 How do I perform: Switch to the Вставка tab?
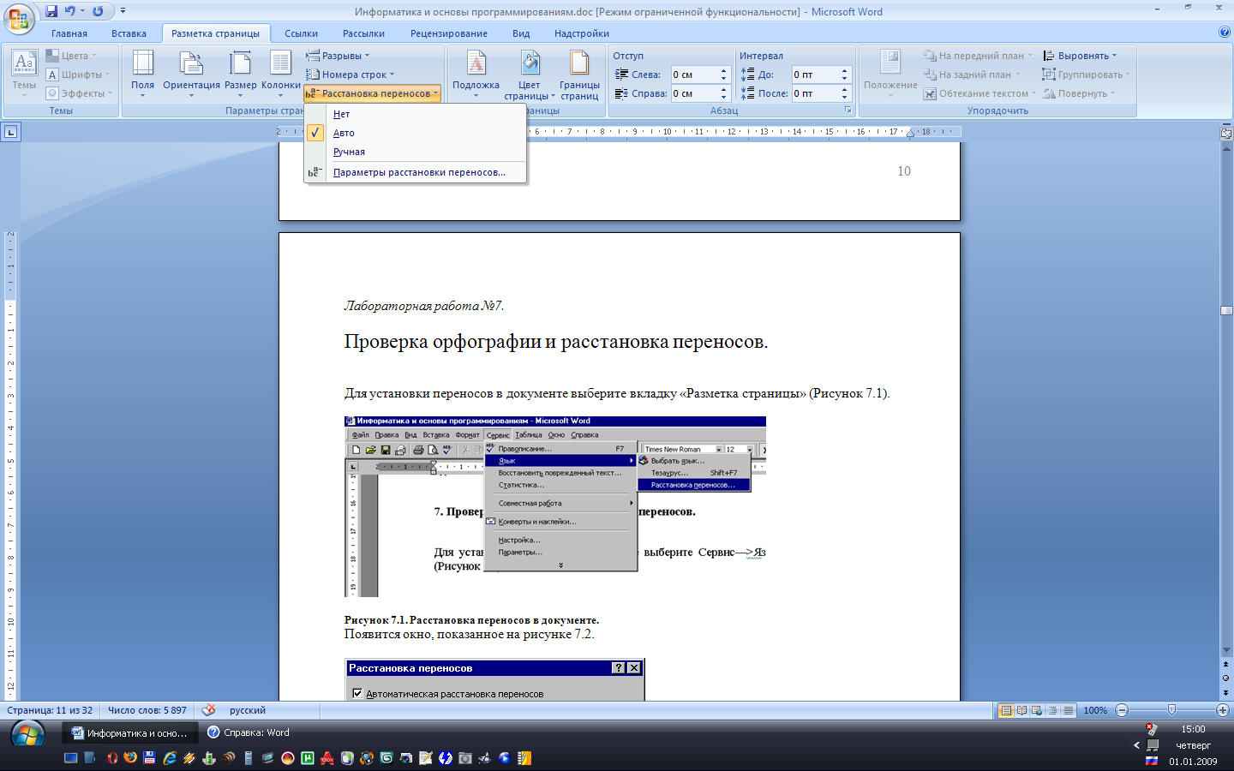point(129,33)
